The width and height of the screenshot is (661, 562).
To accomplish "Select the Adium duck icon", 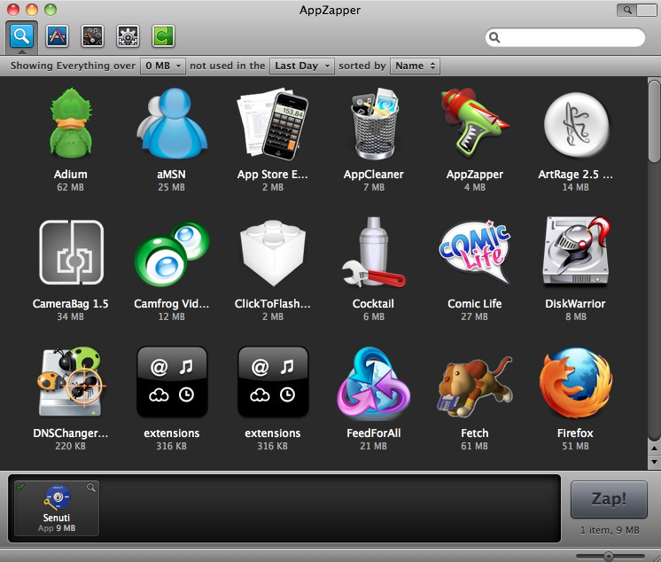I will click(x=70, y=123).
